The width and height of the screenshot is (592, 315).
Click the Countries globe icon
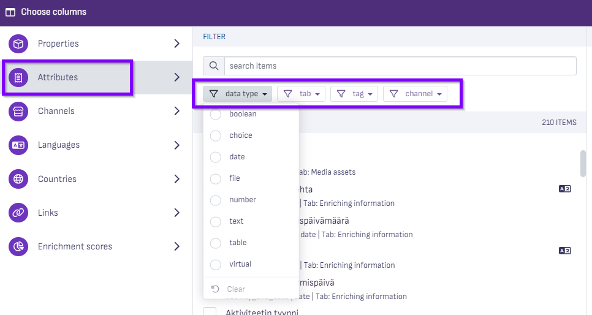point(18,179)
